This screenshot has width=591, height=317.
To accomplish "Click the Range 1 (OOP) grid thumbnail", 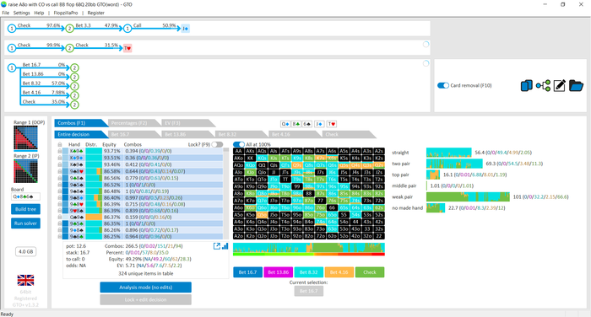I will click(25, 137).
